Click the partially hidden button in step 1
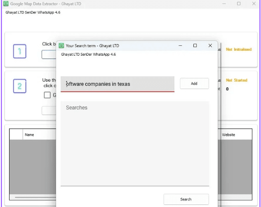The height and width of the screenshot is (207, 261). click(49, 55)
